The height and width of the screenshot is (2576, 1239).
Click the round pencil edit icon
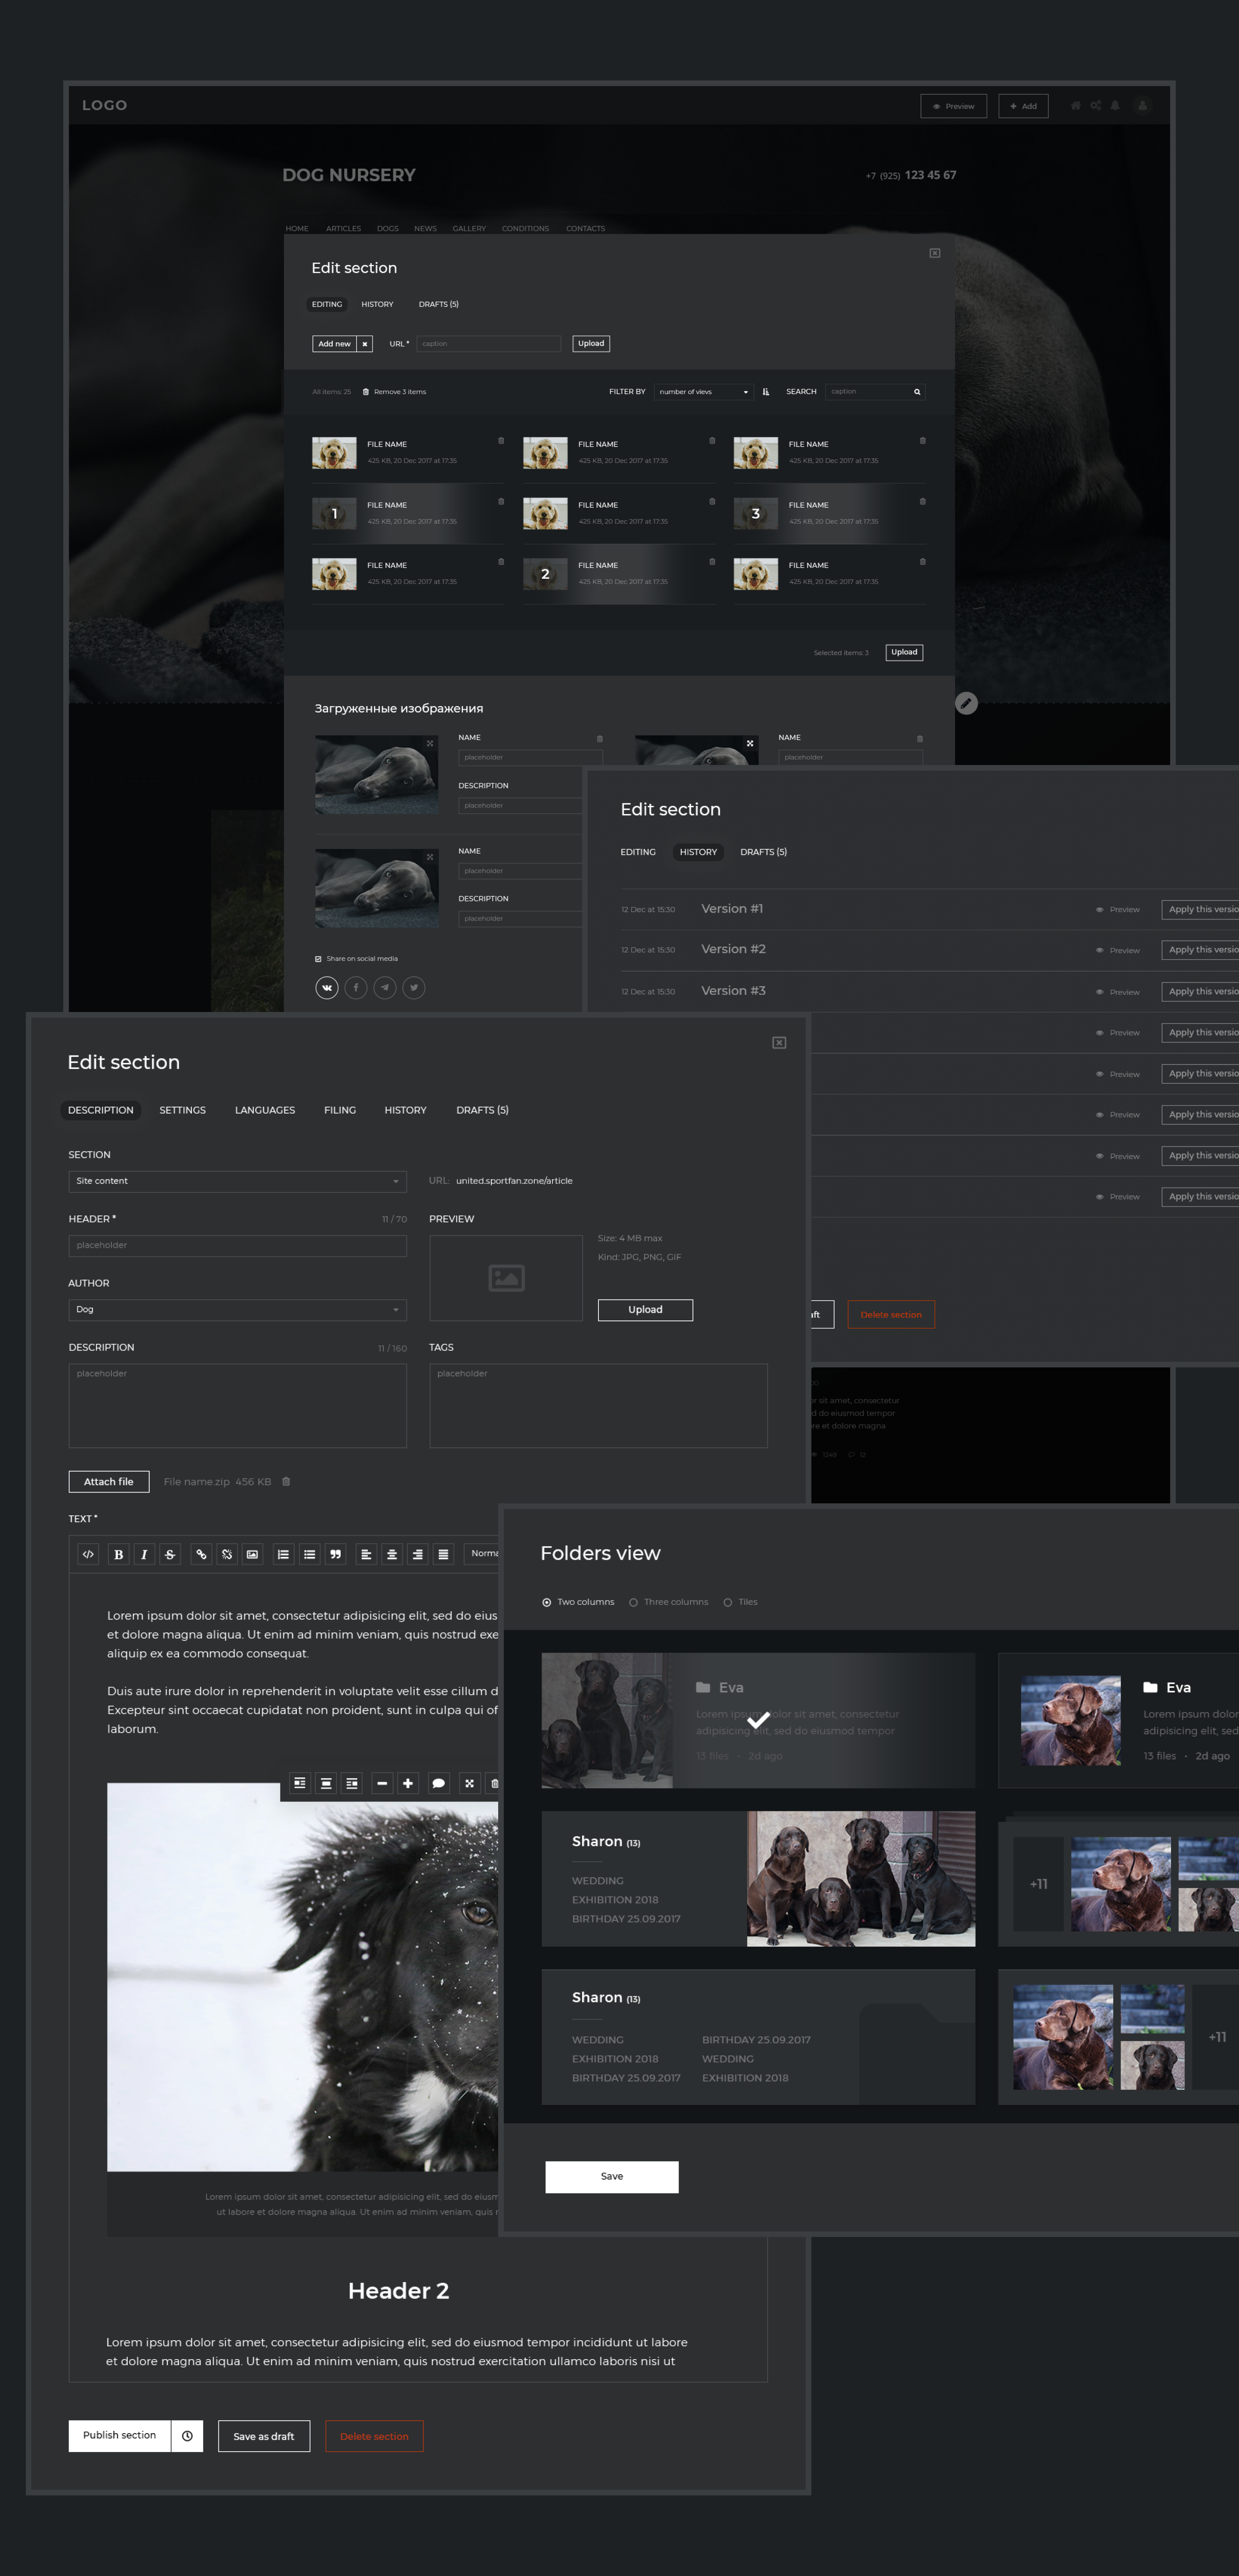(966, 703)
